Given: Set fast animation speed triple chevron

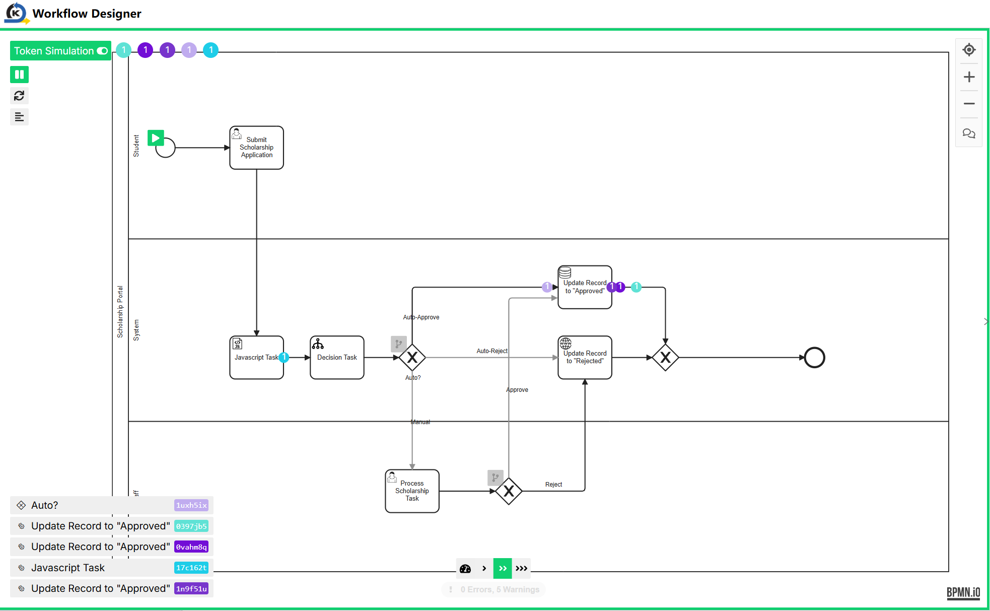Looking at the screenshot, I should [521, 568].
